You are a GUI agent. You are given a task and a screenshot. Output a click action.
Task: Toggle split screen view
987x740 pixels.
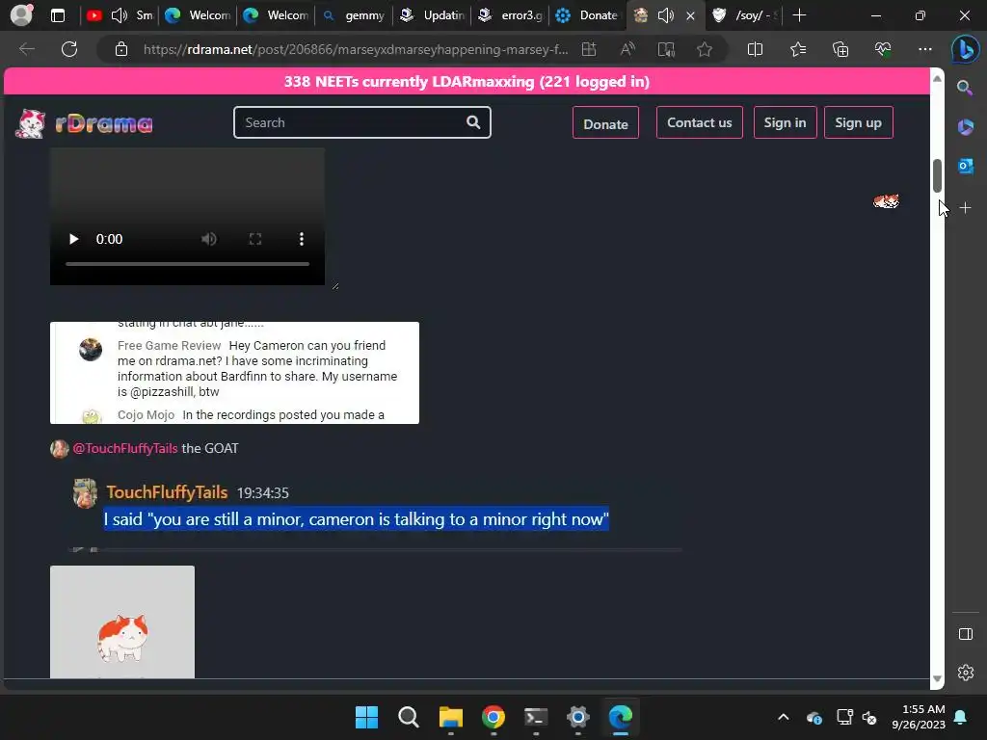pyautogui.click(x=755, y=49)
